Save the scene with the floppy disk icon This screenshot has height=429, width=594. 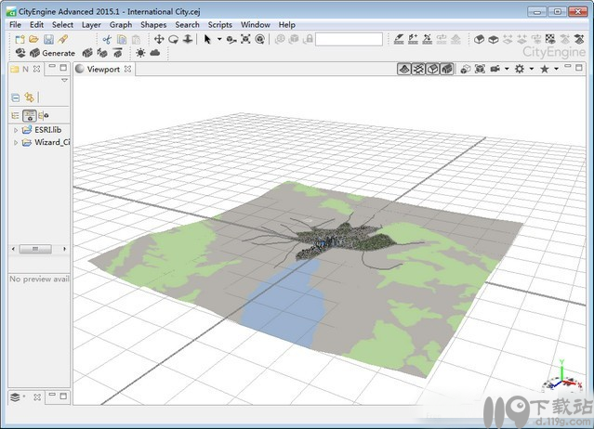click(x=48, y=39)
